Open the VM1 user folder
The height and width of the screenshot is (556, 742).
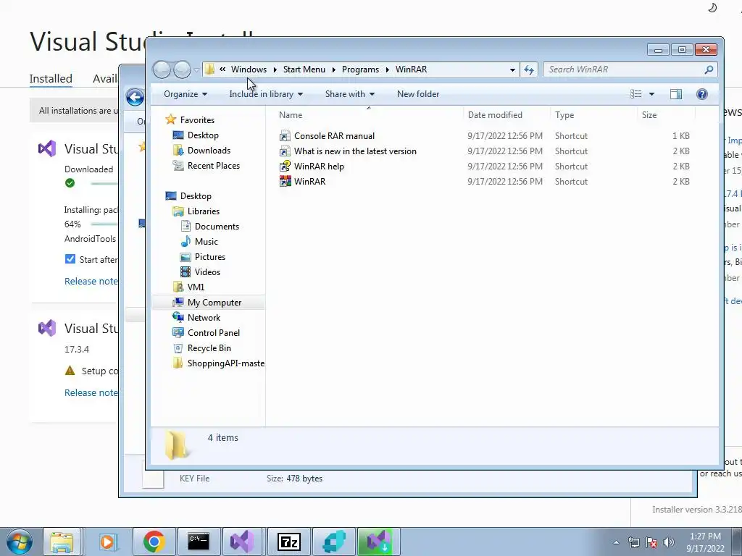tap(196, 287)
